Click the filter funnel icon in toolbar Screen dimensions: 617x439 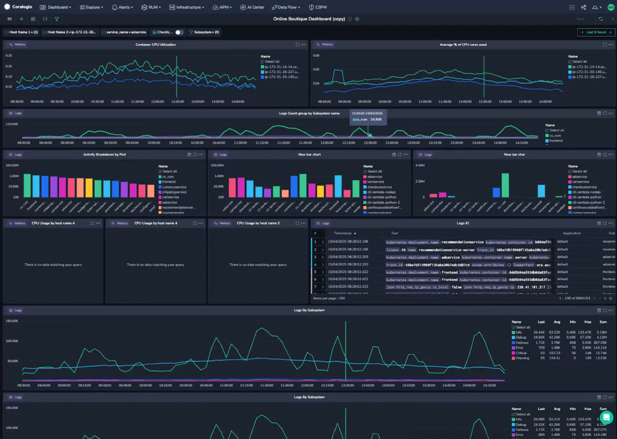pyautogui.click(x=57, y=19)
